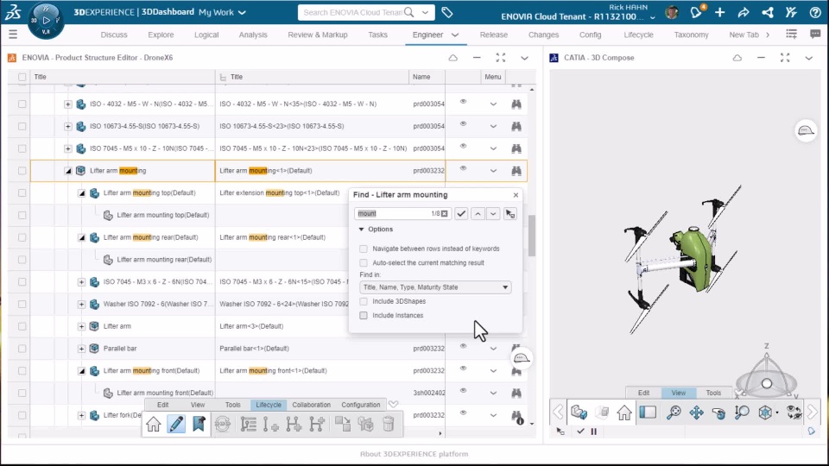This screenshot has height=466, width=829.
Task: Open row menu chevron for Lifter arm mounting
Action: pos(493,171)
